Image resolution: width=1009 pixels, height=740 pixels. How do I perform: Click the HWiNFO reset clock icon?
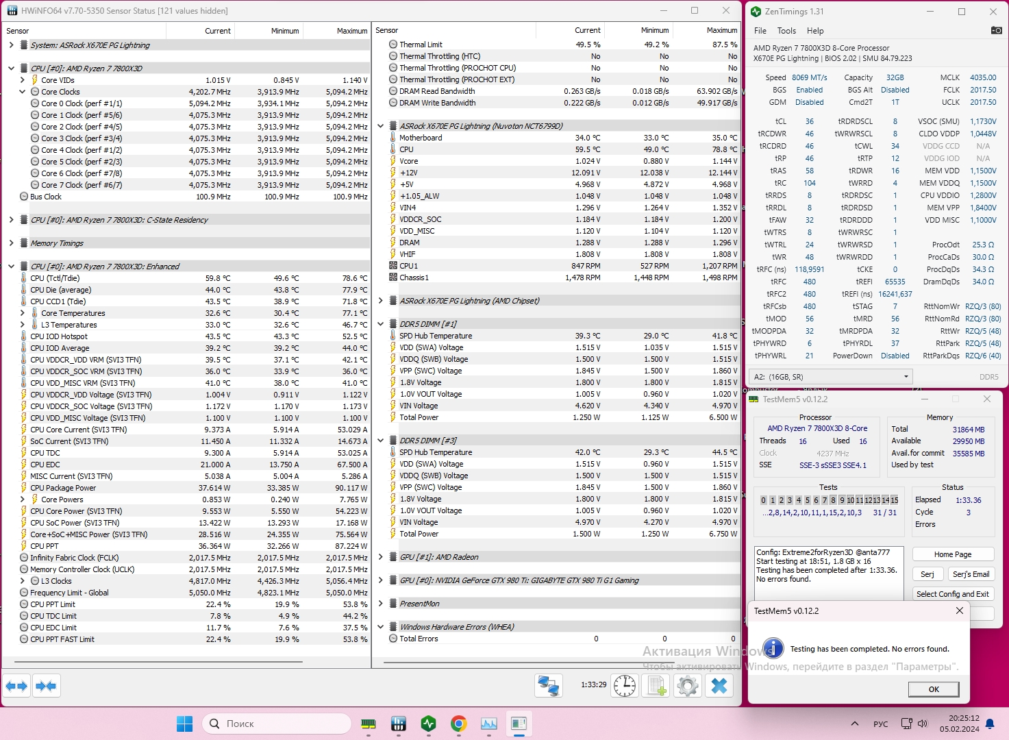625,685
